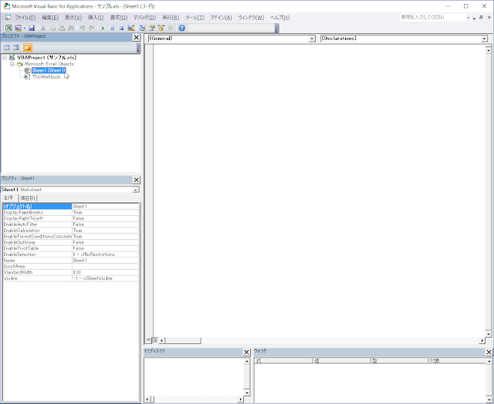
Task: Click the Undo arrow icon
Action: (83, 28)
